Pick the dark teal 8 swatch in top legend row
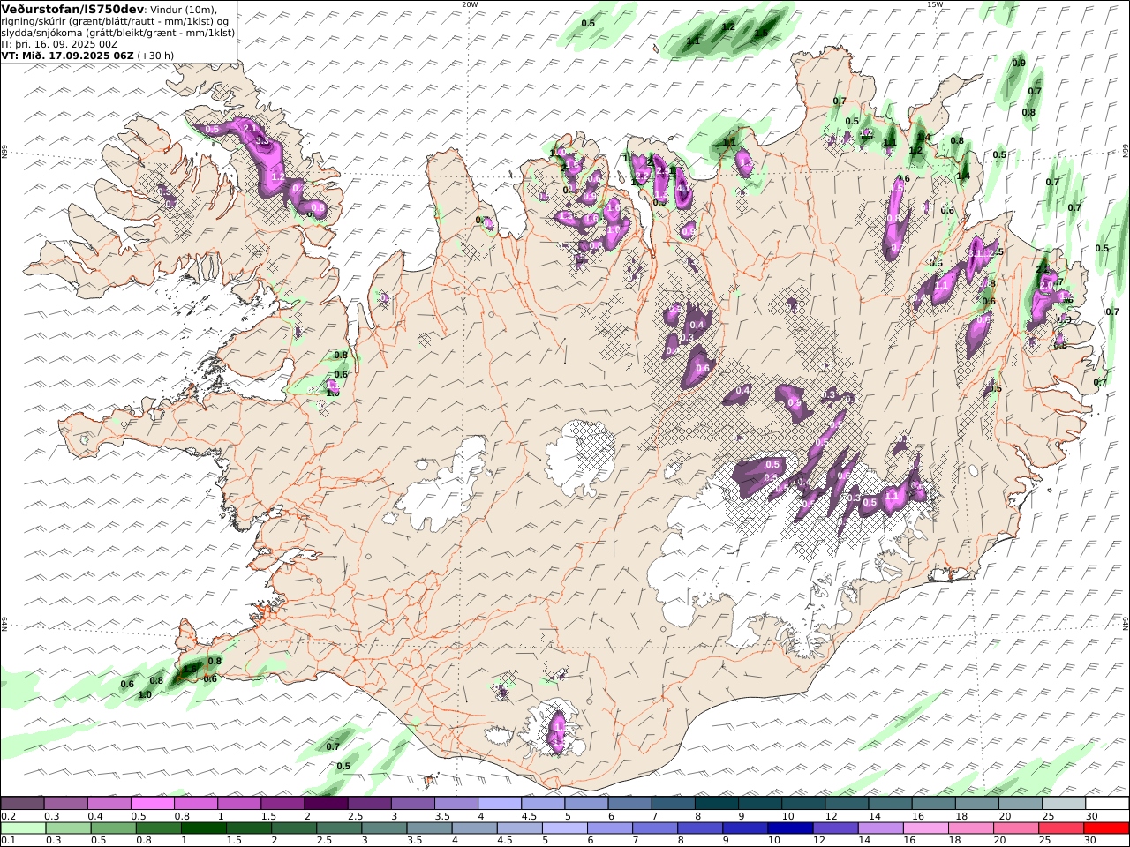 [716, 804]
